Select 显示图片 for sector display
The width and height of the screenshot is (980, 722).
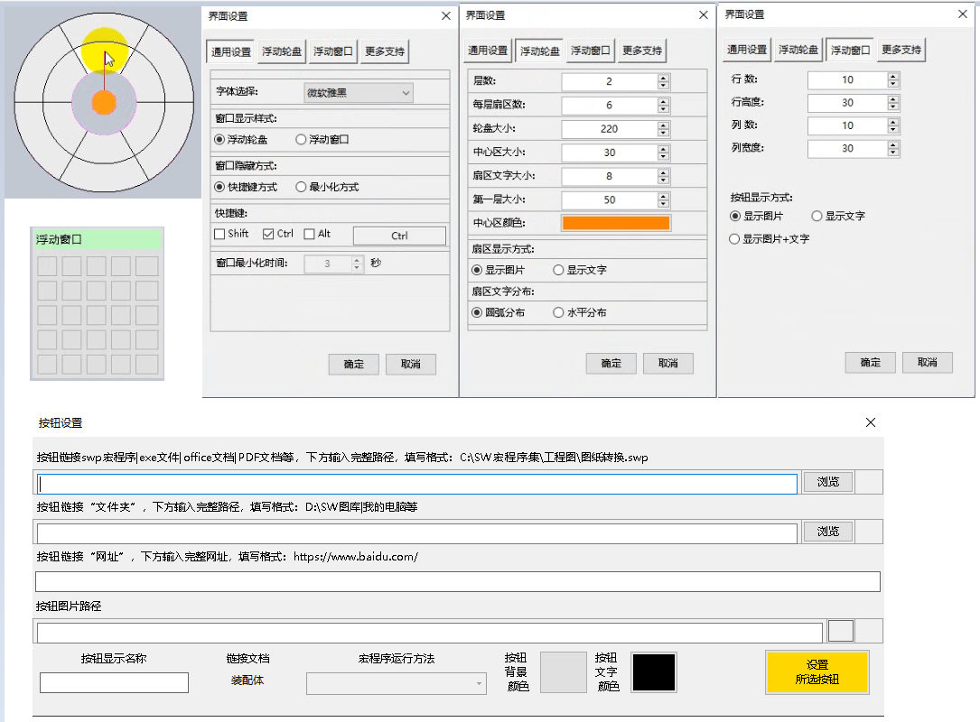pos(498,270)
